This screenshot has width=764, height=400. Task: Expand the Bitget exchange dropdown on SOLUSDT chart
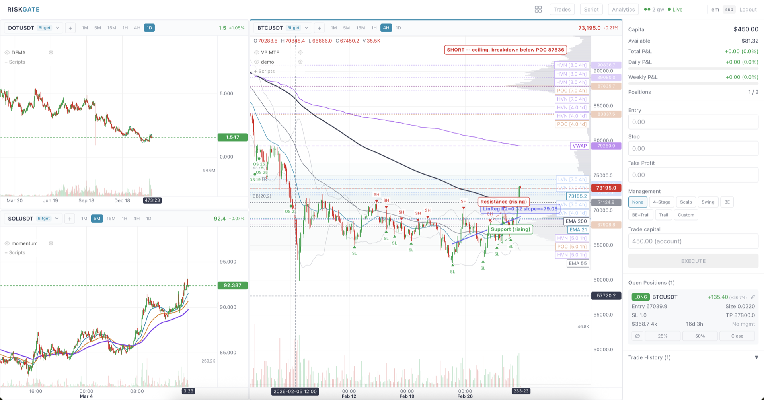click(57, 218)
